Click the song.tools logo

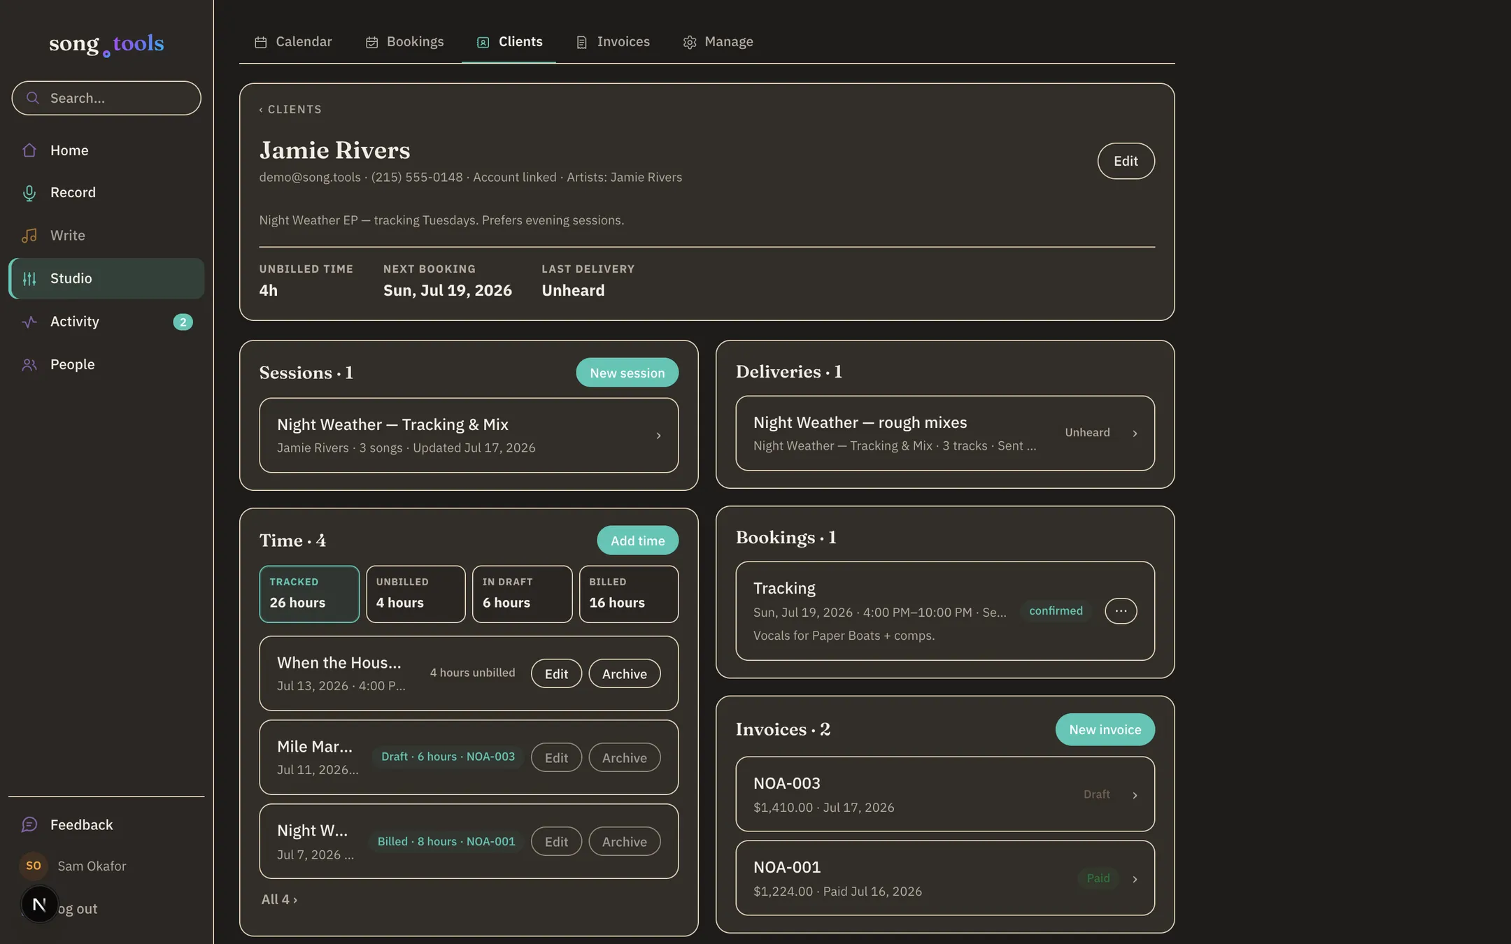coord(106,44)
